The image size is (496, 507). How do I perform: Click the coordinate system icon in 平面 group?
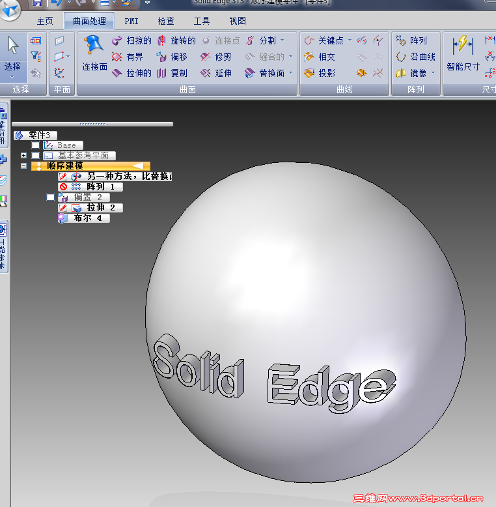(59, 73)
